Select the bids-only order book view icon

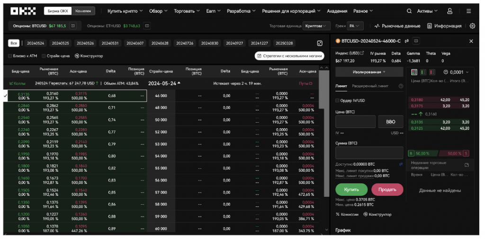click(422, 72)
